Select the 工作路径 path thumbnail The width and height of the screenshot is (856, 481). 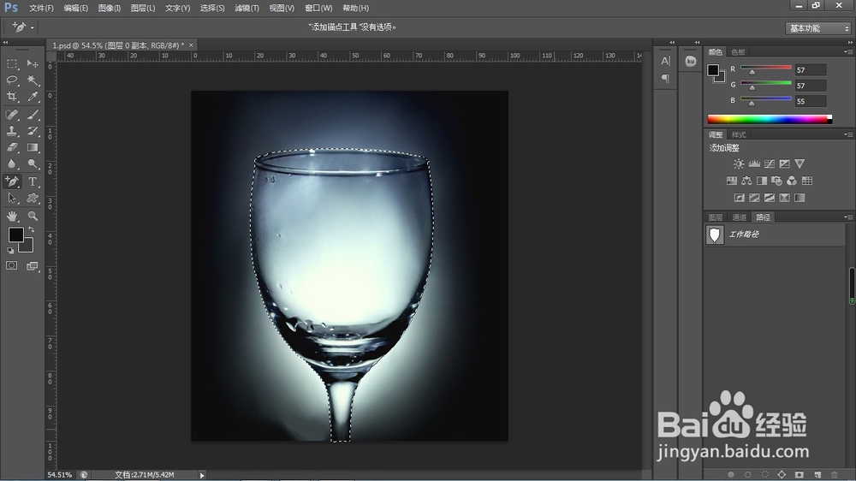[715, 235]
